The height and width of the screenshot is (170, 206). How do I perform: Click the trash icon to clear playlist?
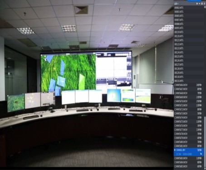point(202,4)
